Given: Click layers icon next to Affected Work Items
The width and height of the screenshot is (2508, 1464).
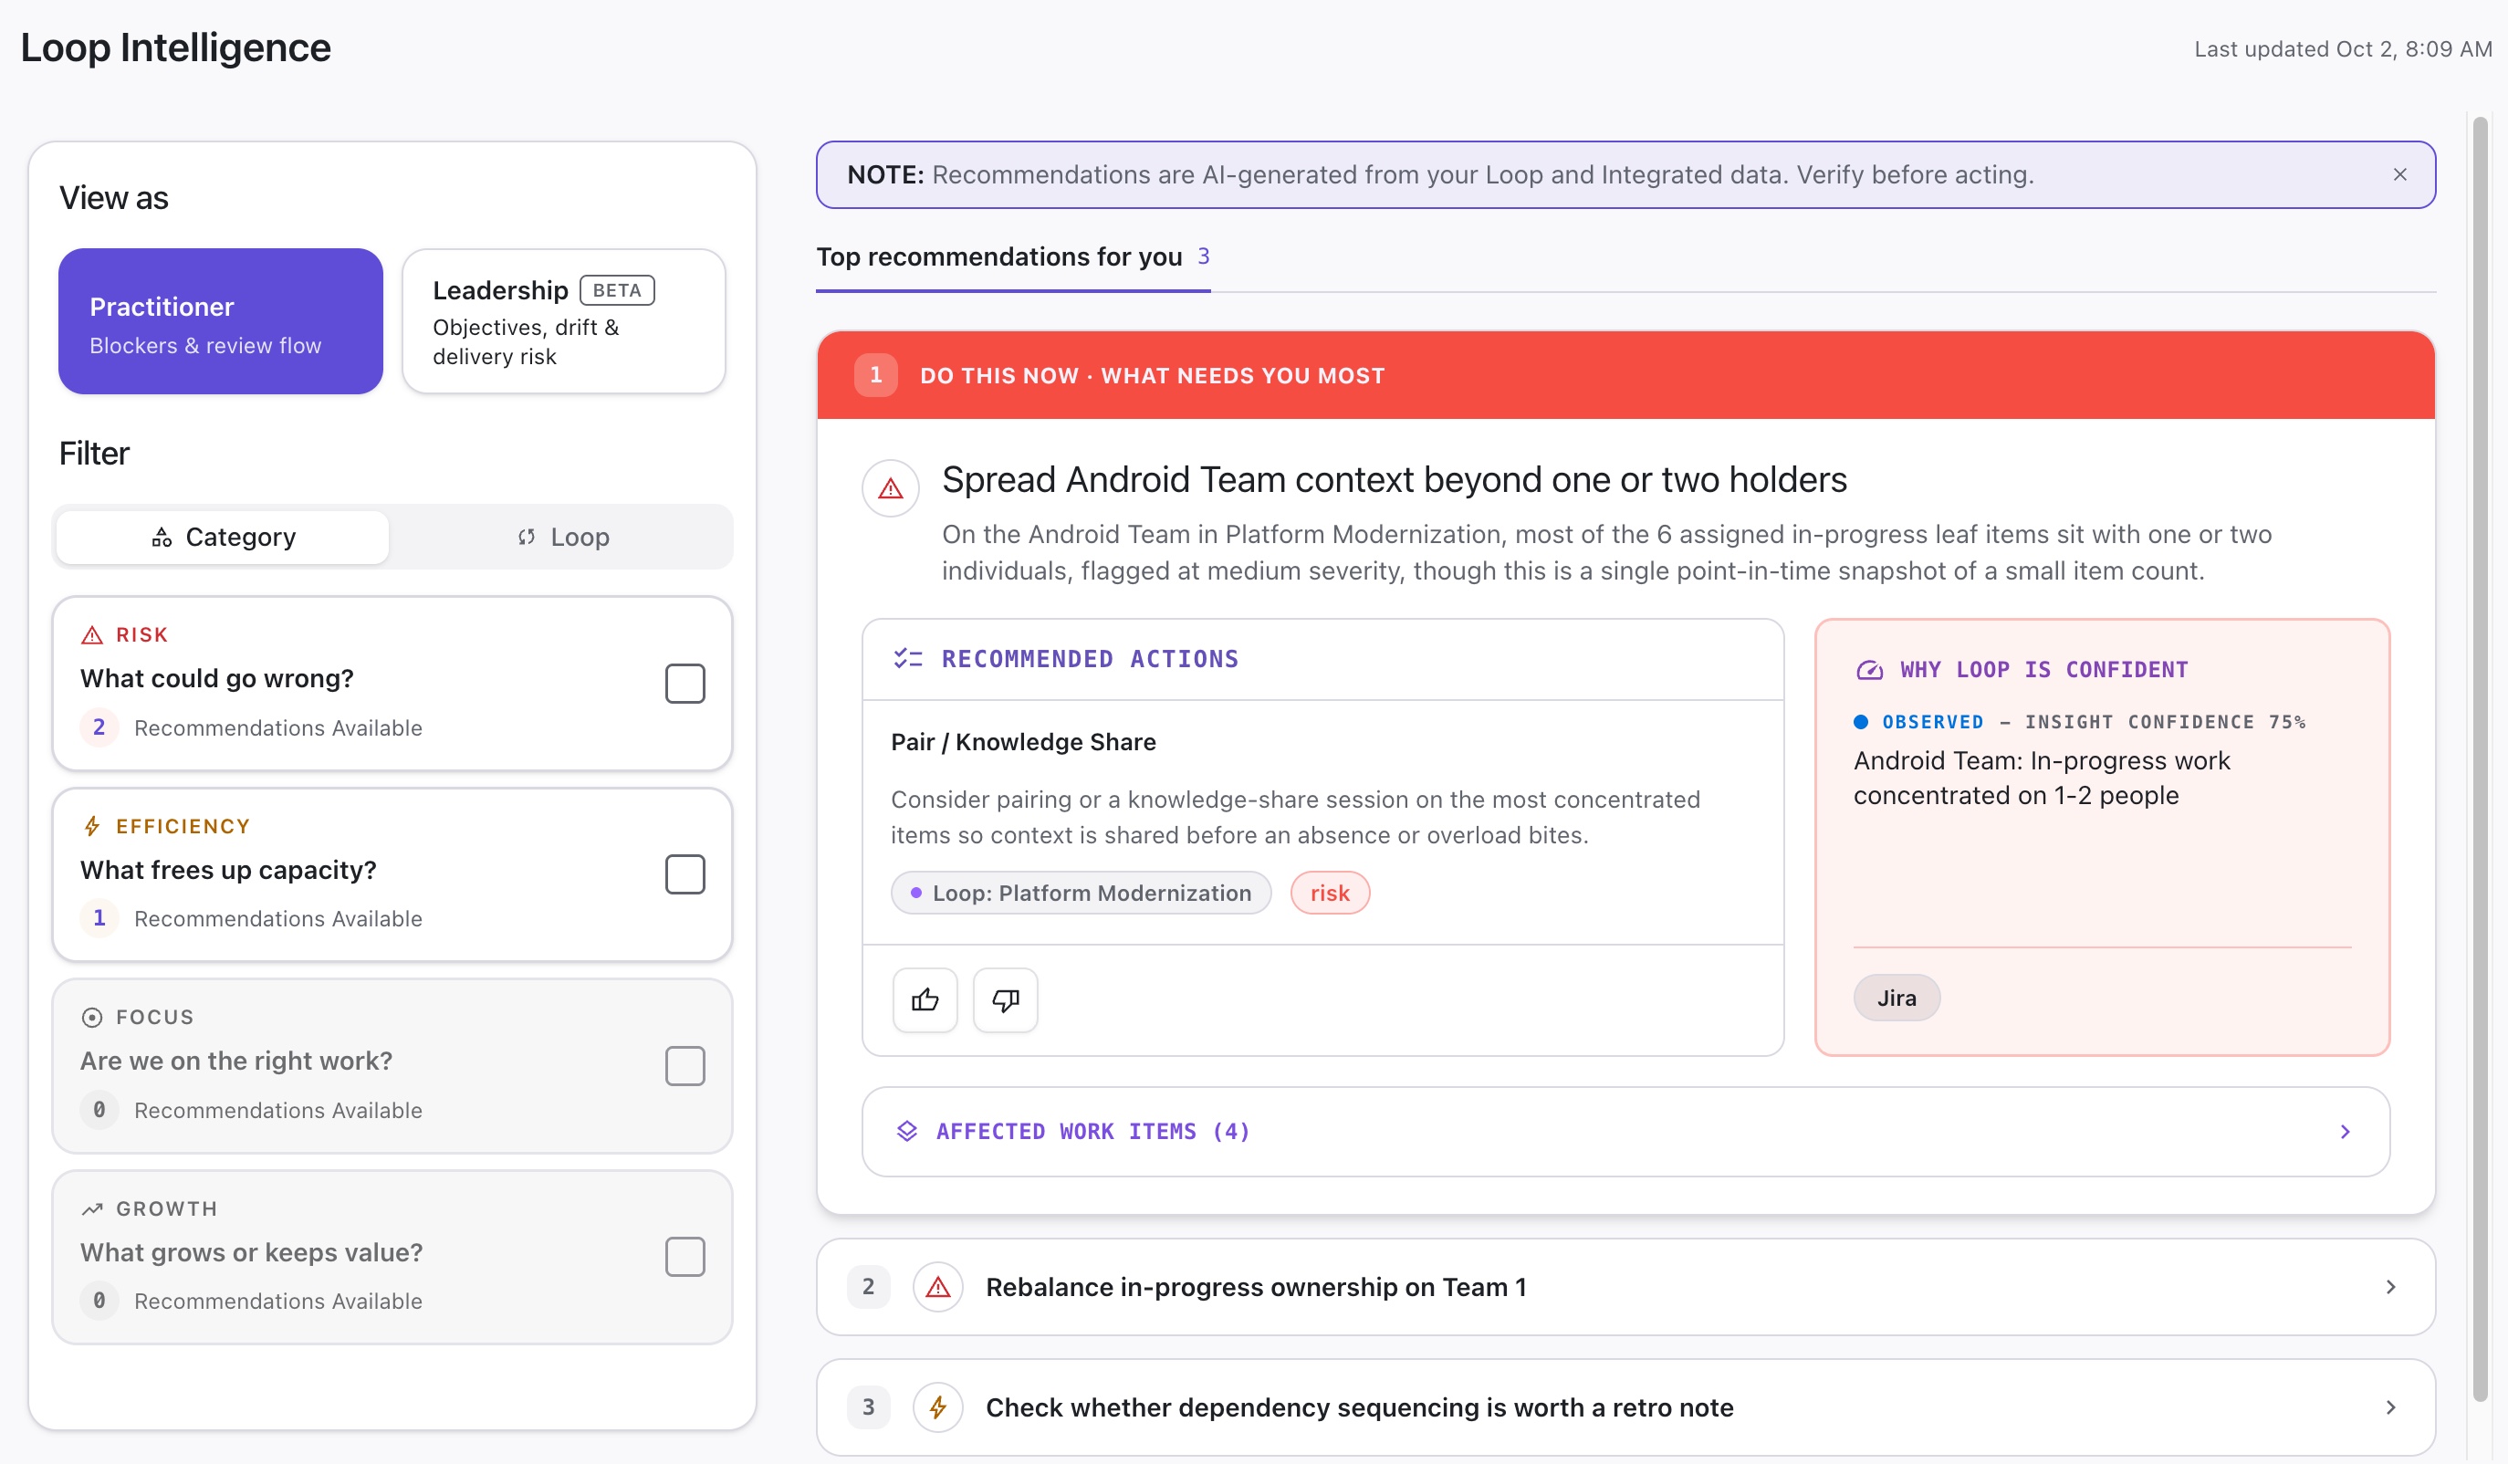Looking at the screenshot, I should coord(906,1132).
